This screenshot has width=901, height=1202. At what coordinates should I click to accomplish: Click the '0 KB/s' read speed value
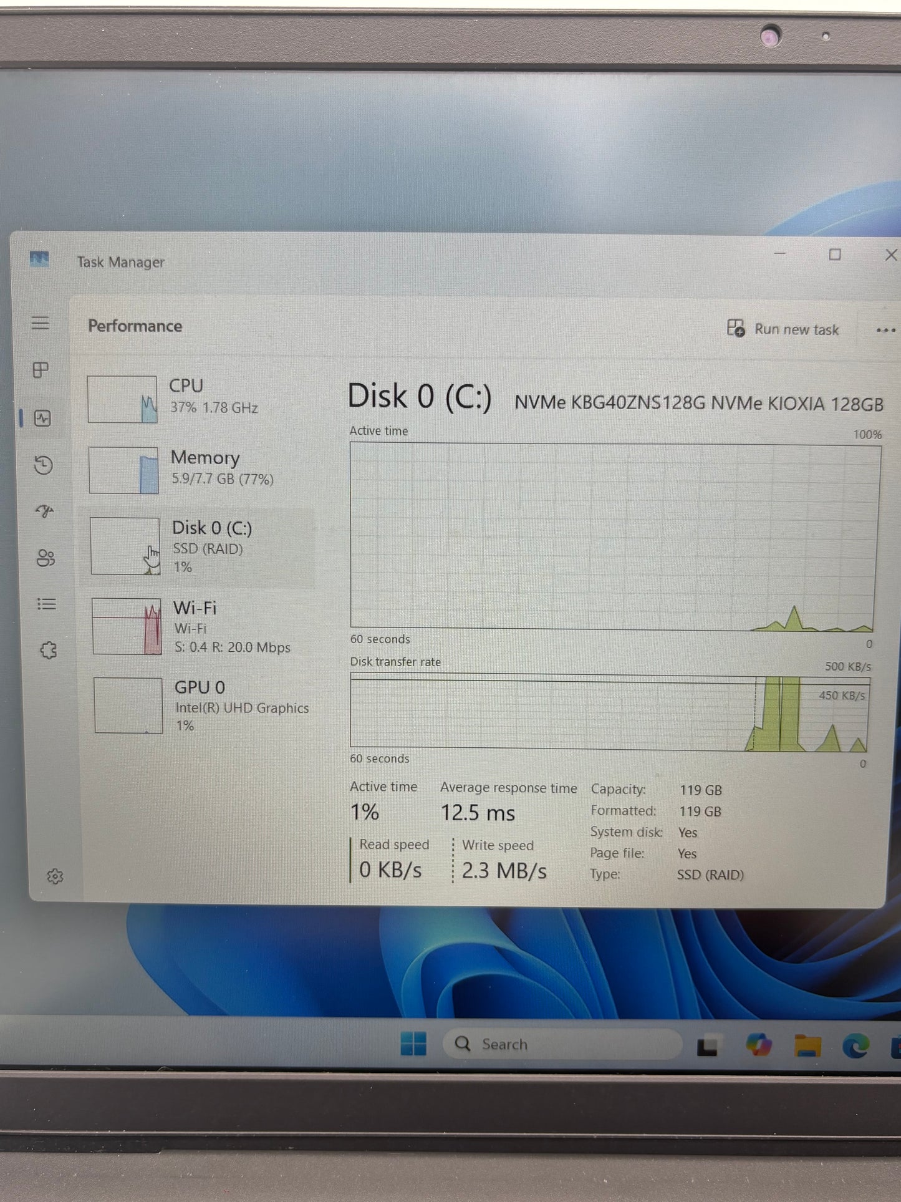(x=390, y=870)
